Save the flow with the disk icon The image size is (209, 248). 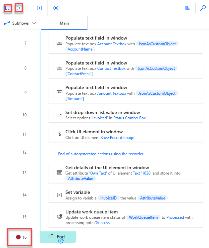click(8, 8)
